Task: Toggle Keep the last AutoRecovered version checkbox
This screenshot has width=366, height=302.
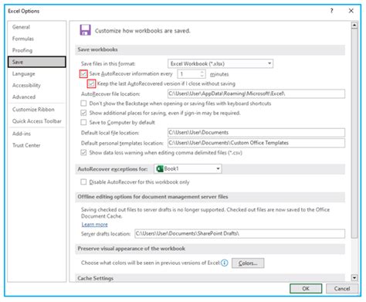Action: 91,83
